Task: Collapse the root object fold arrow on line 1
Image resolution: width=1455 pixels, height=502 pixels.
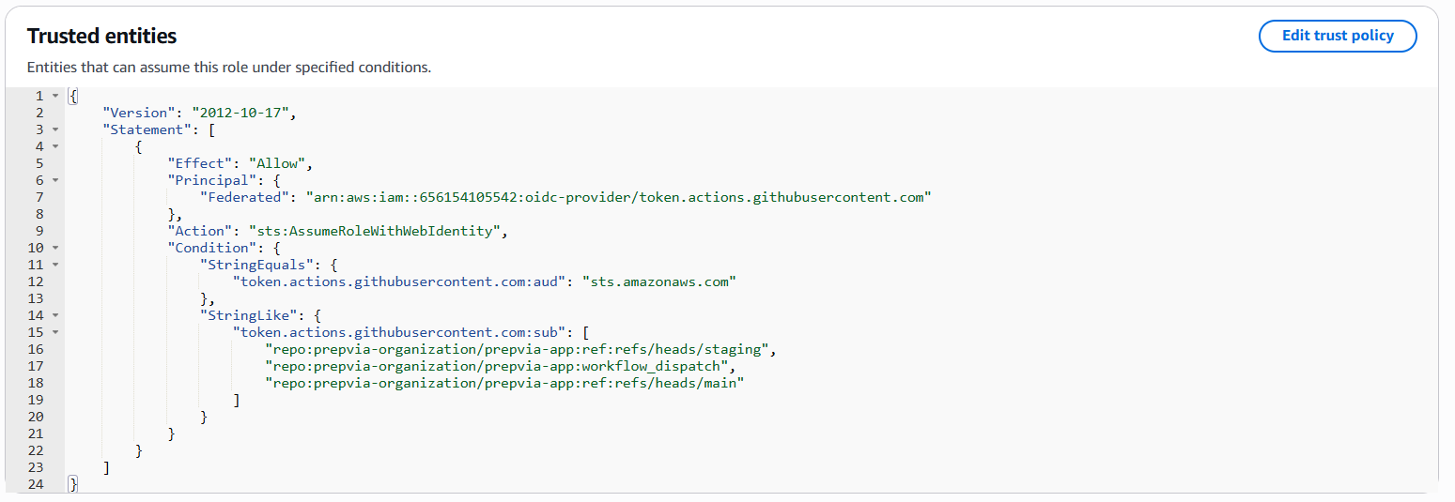Action: (x=55, y=96)
